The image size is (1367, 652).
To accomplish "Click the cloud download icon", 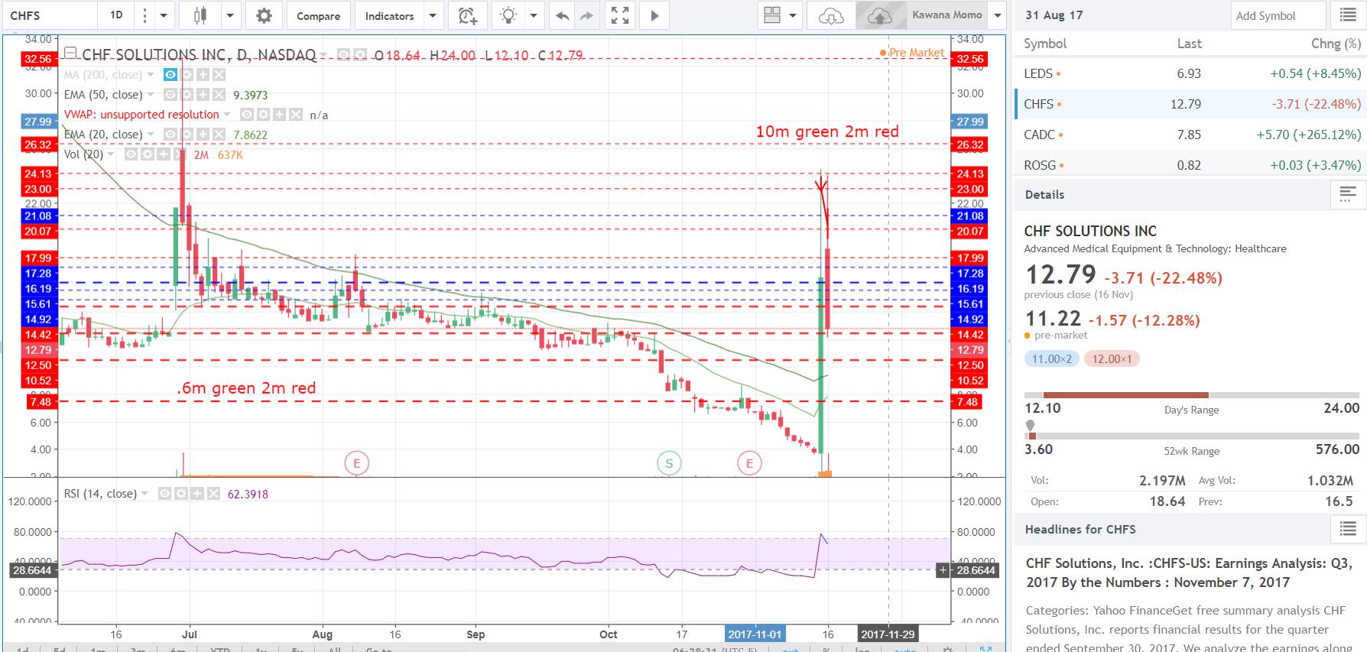I will [x=830, y=15].
